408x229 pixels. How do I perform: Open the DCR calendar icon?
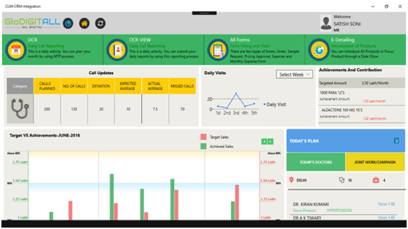tap(16, 50)
